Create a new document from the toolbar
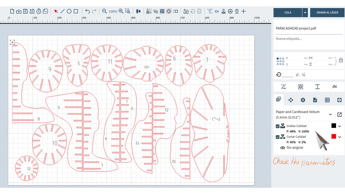The height and width of the screenshot is (194, 345). click(x=12, y=11)
